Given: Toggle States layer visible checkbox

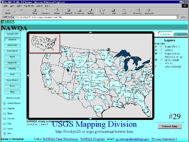Looking at the screenshot, I should click(x=156, y=50).
